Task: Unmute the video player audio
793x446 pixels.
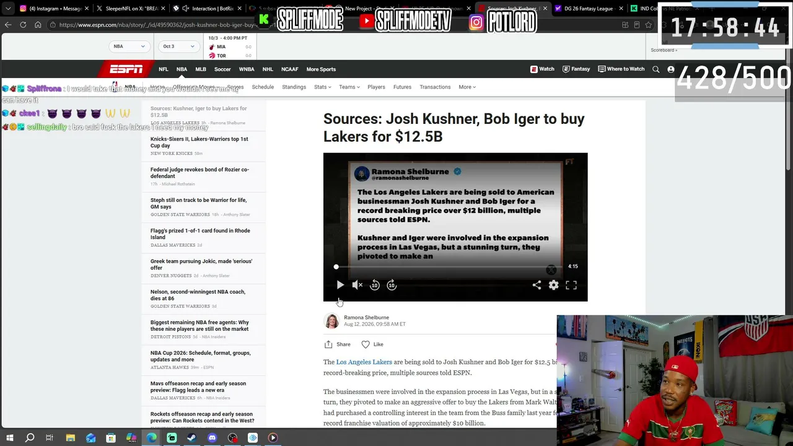Action: pyautogui.click(x=357, y=285)
